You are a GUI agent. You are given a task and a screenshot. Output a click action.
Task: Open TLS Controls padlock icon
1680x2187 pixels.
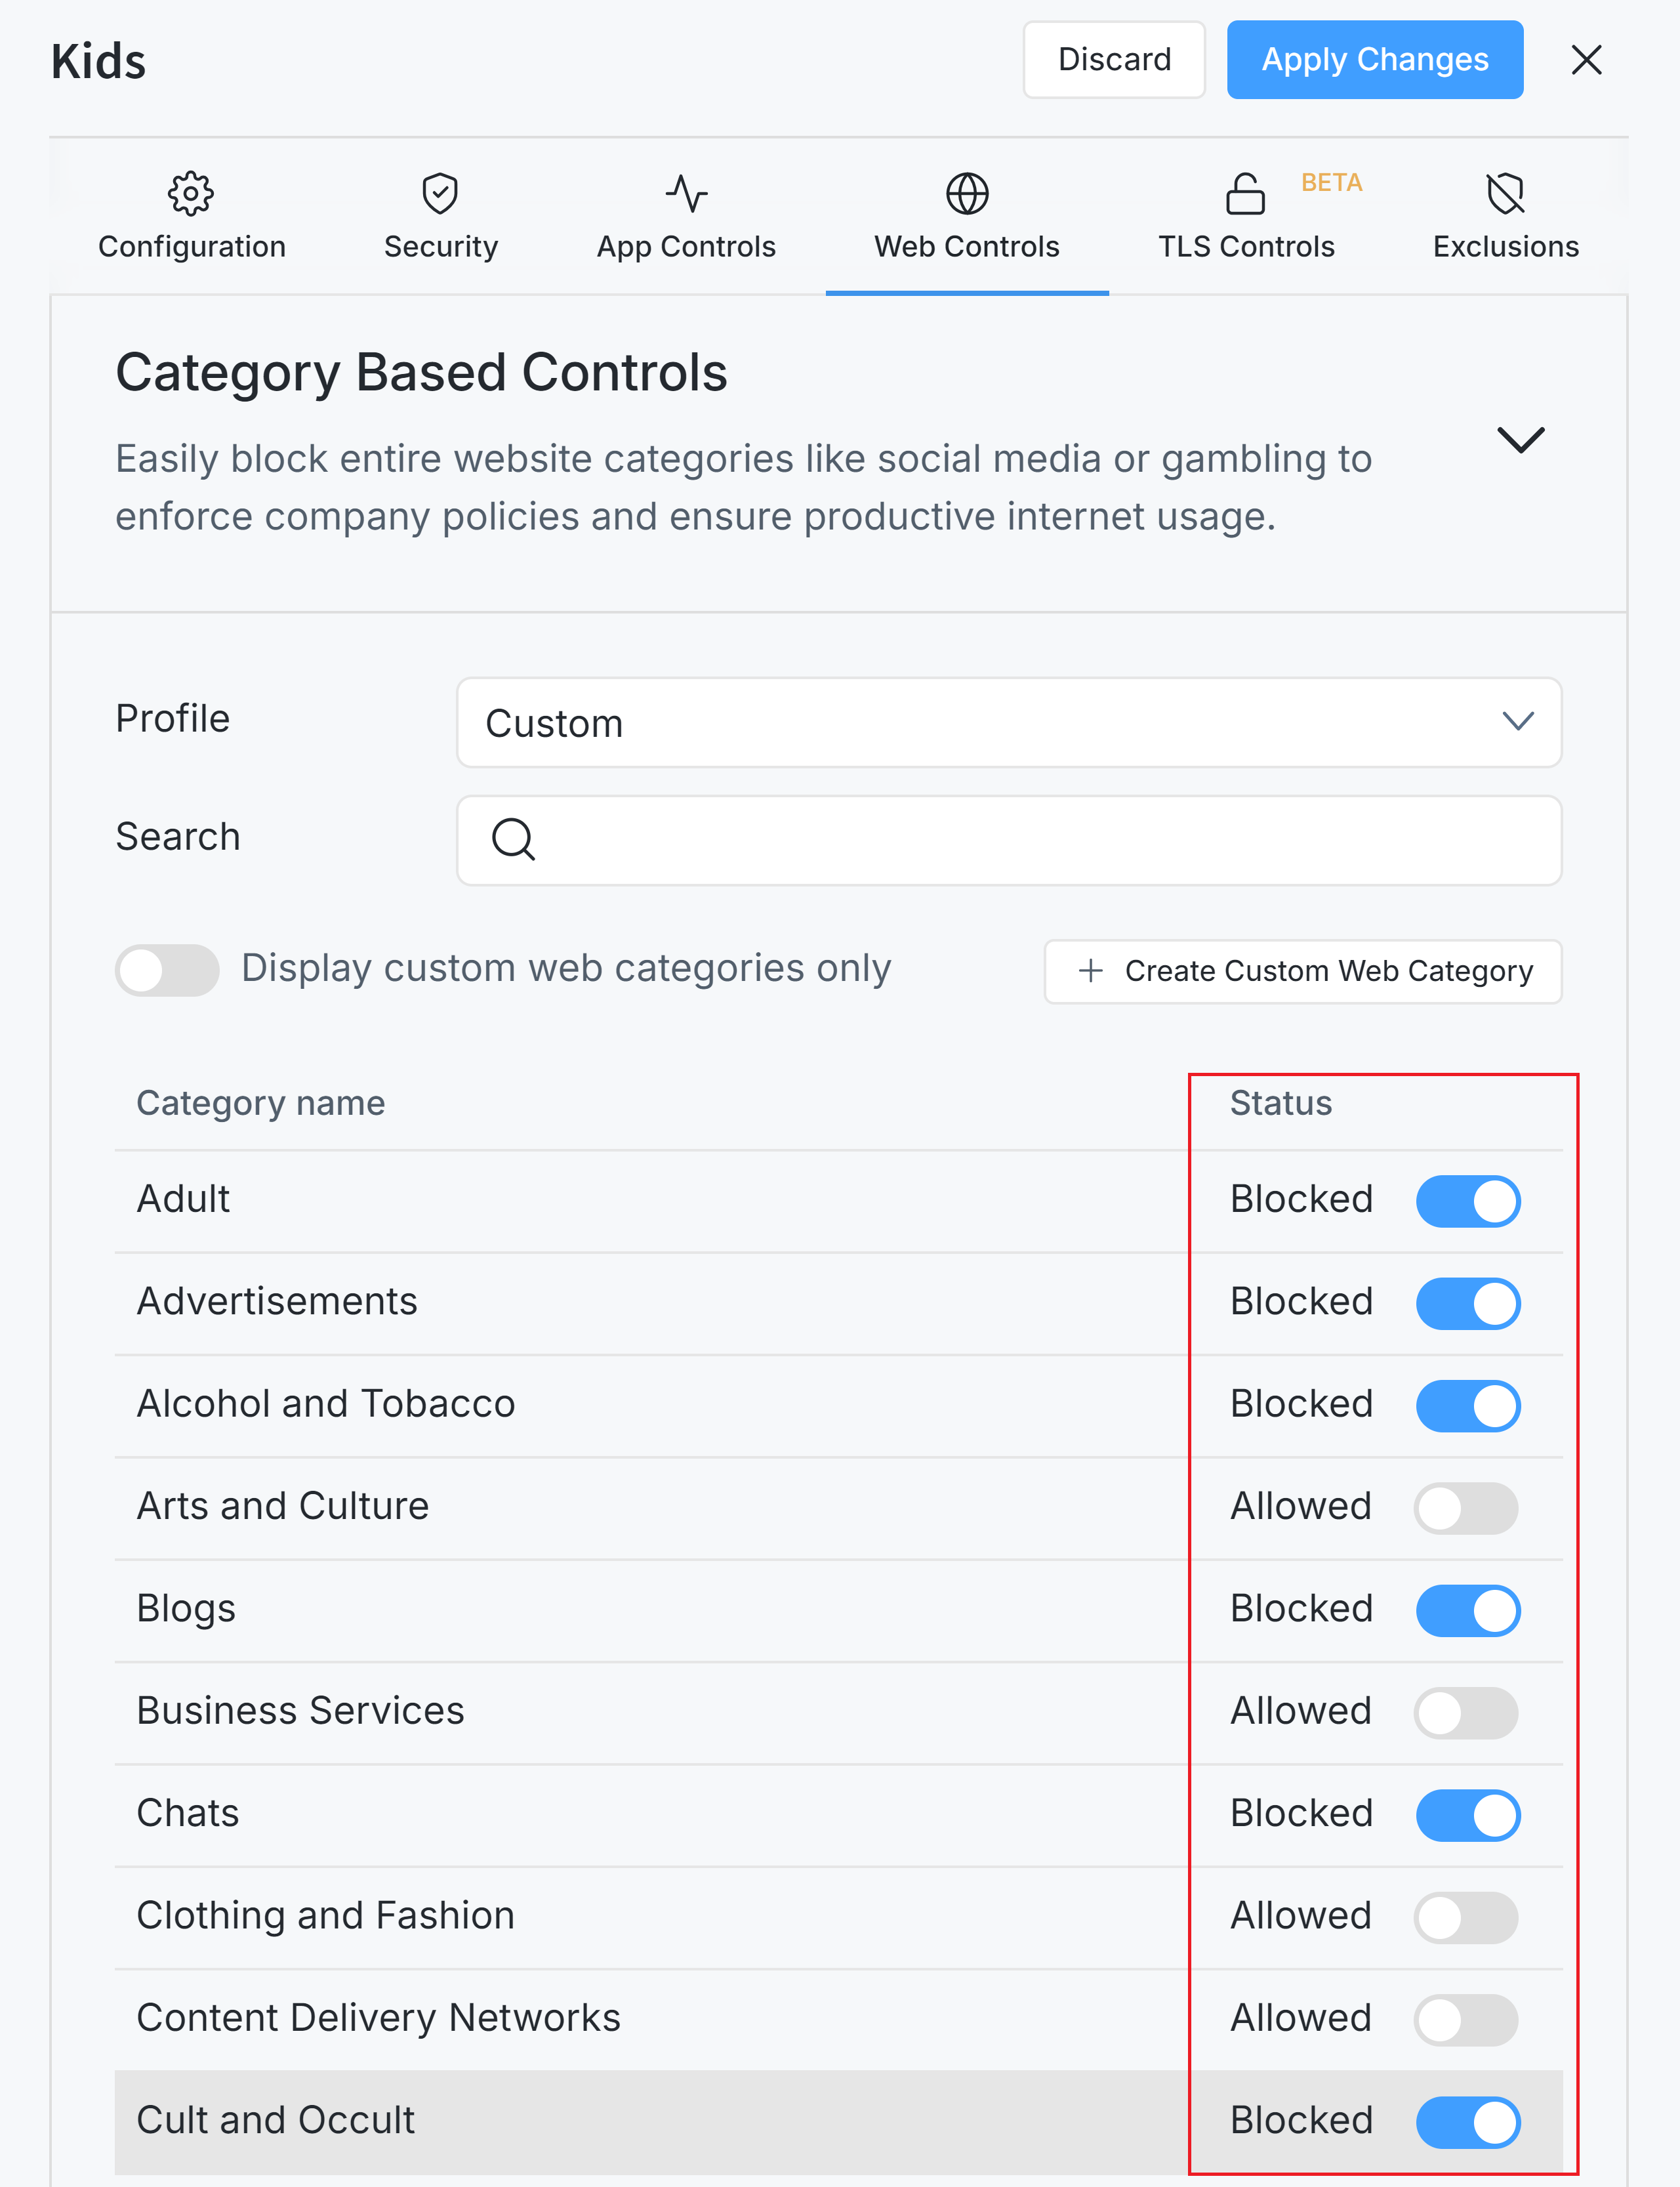[x=1245, y=195]
